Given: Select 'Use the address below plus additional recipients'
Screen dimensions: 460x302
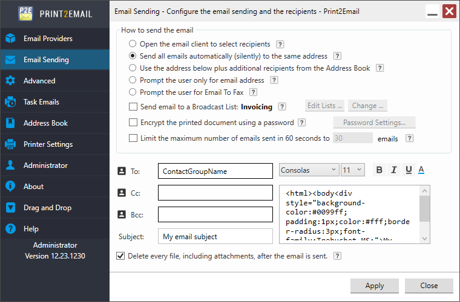Looking at the screenshot, I should click(x=133, y=68).
